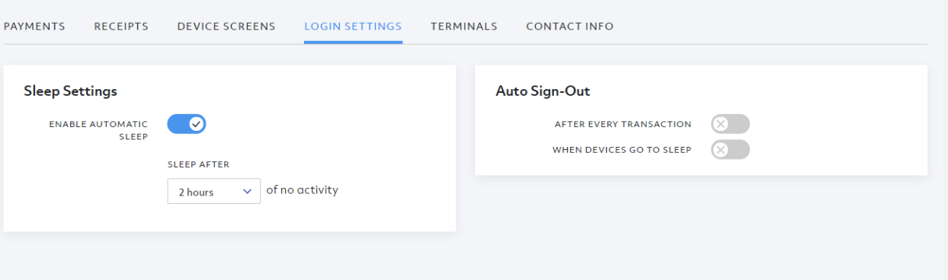
Task: Turn on sign-out After Every Transaction
Action: 730,124
